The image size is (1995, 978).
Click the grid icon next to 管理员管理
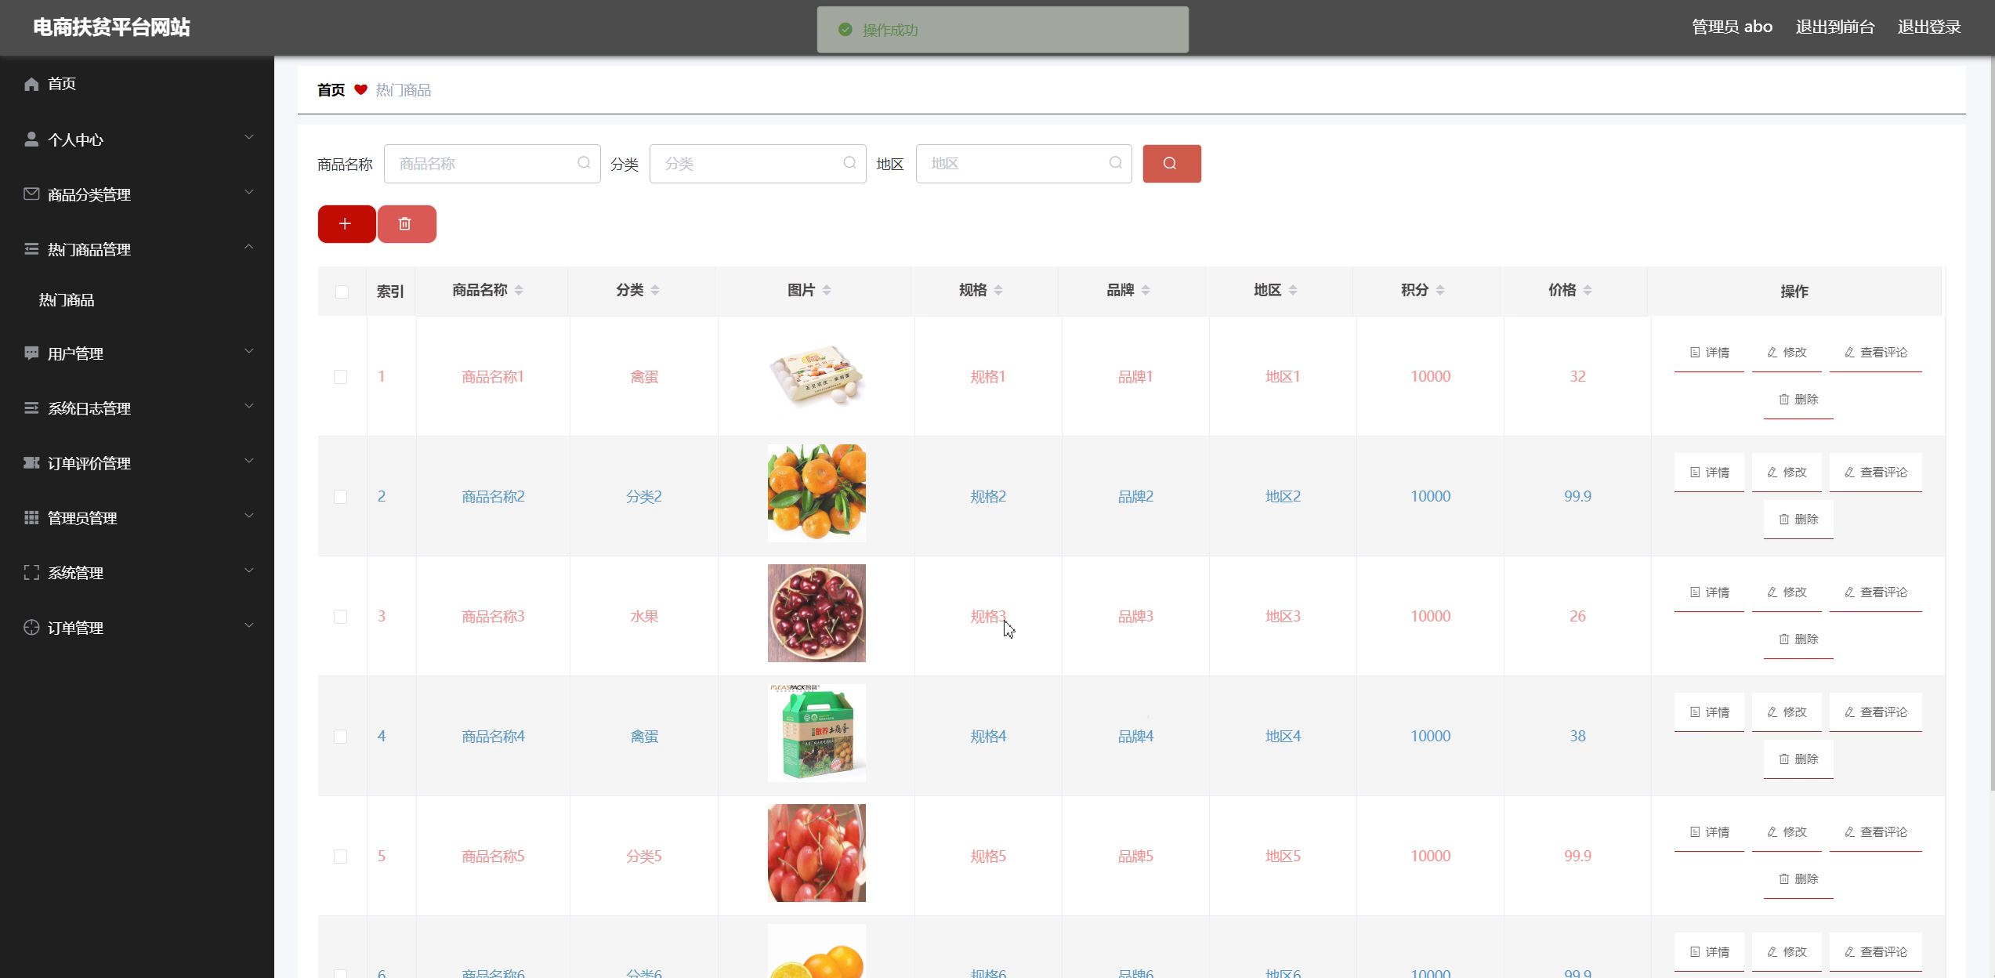[31, 517]
